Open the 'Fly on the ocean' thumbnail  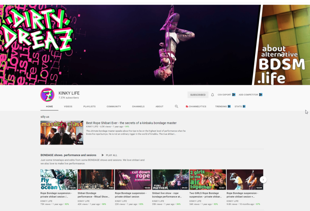(59, 179)
